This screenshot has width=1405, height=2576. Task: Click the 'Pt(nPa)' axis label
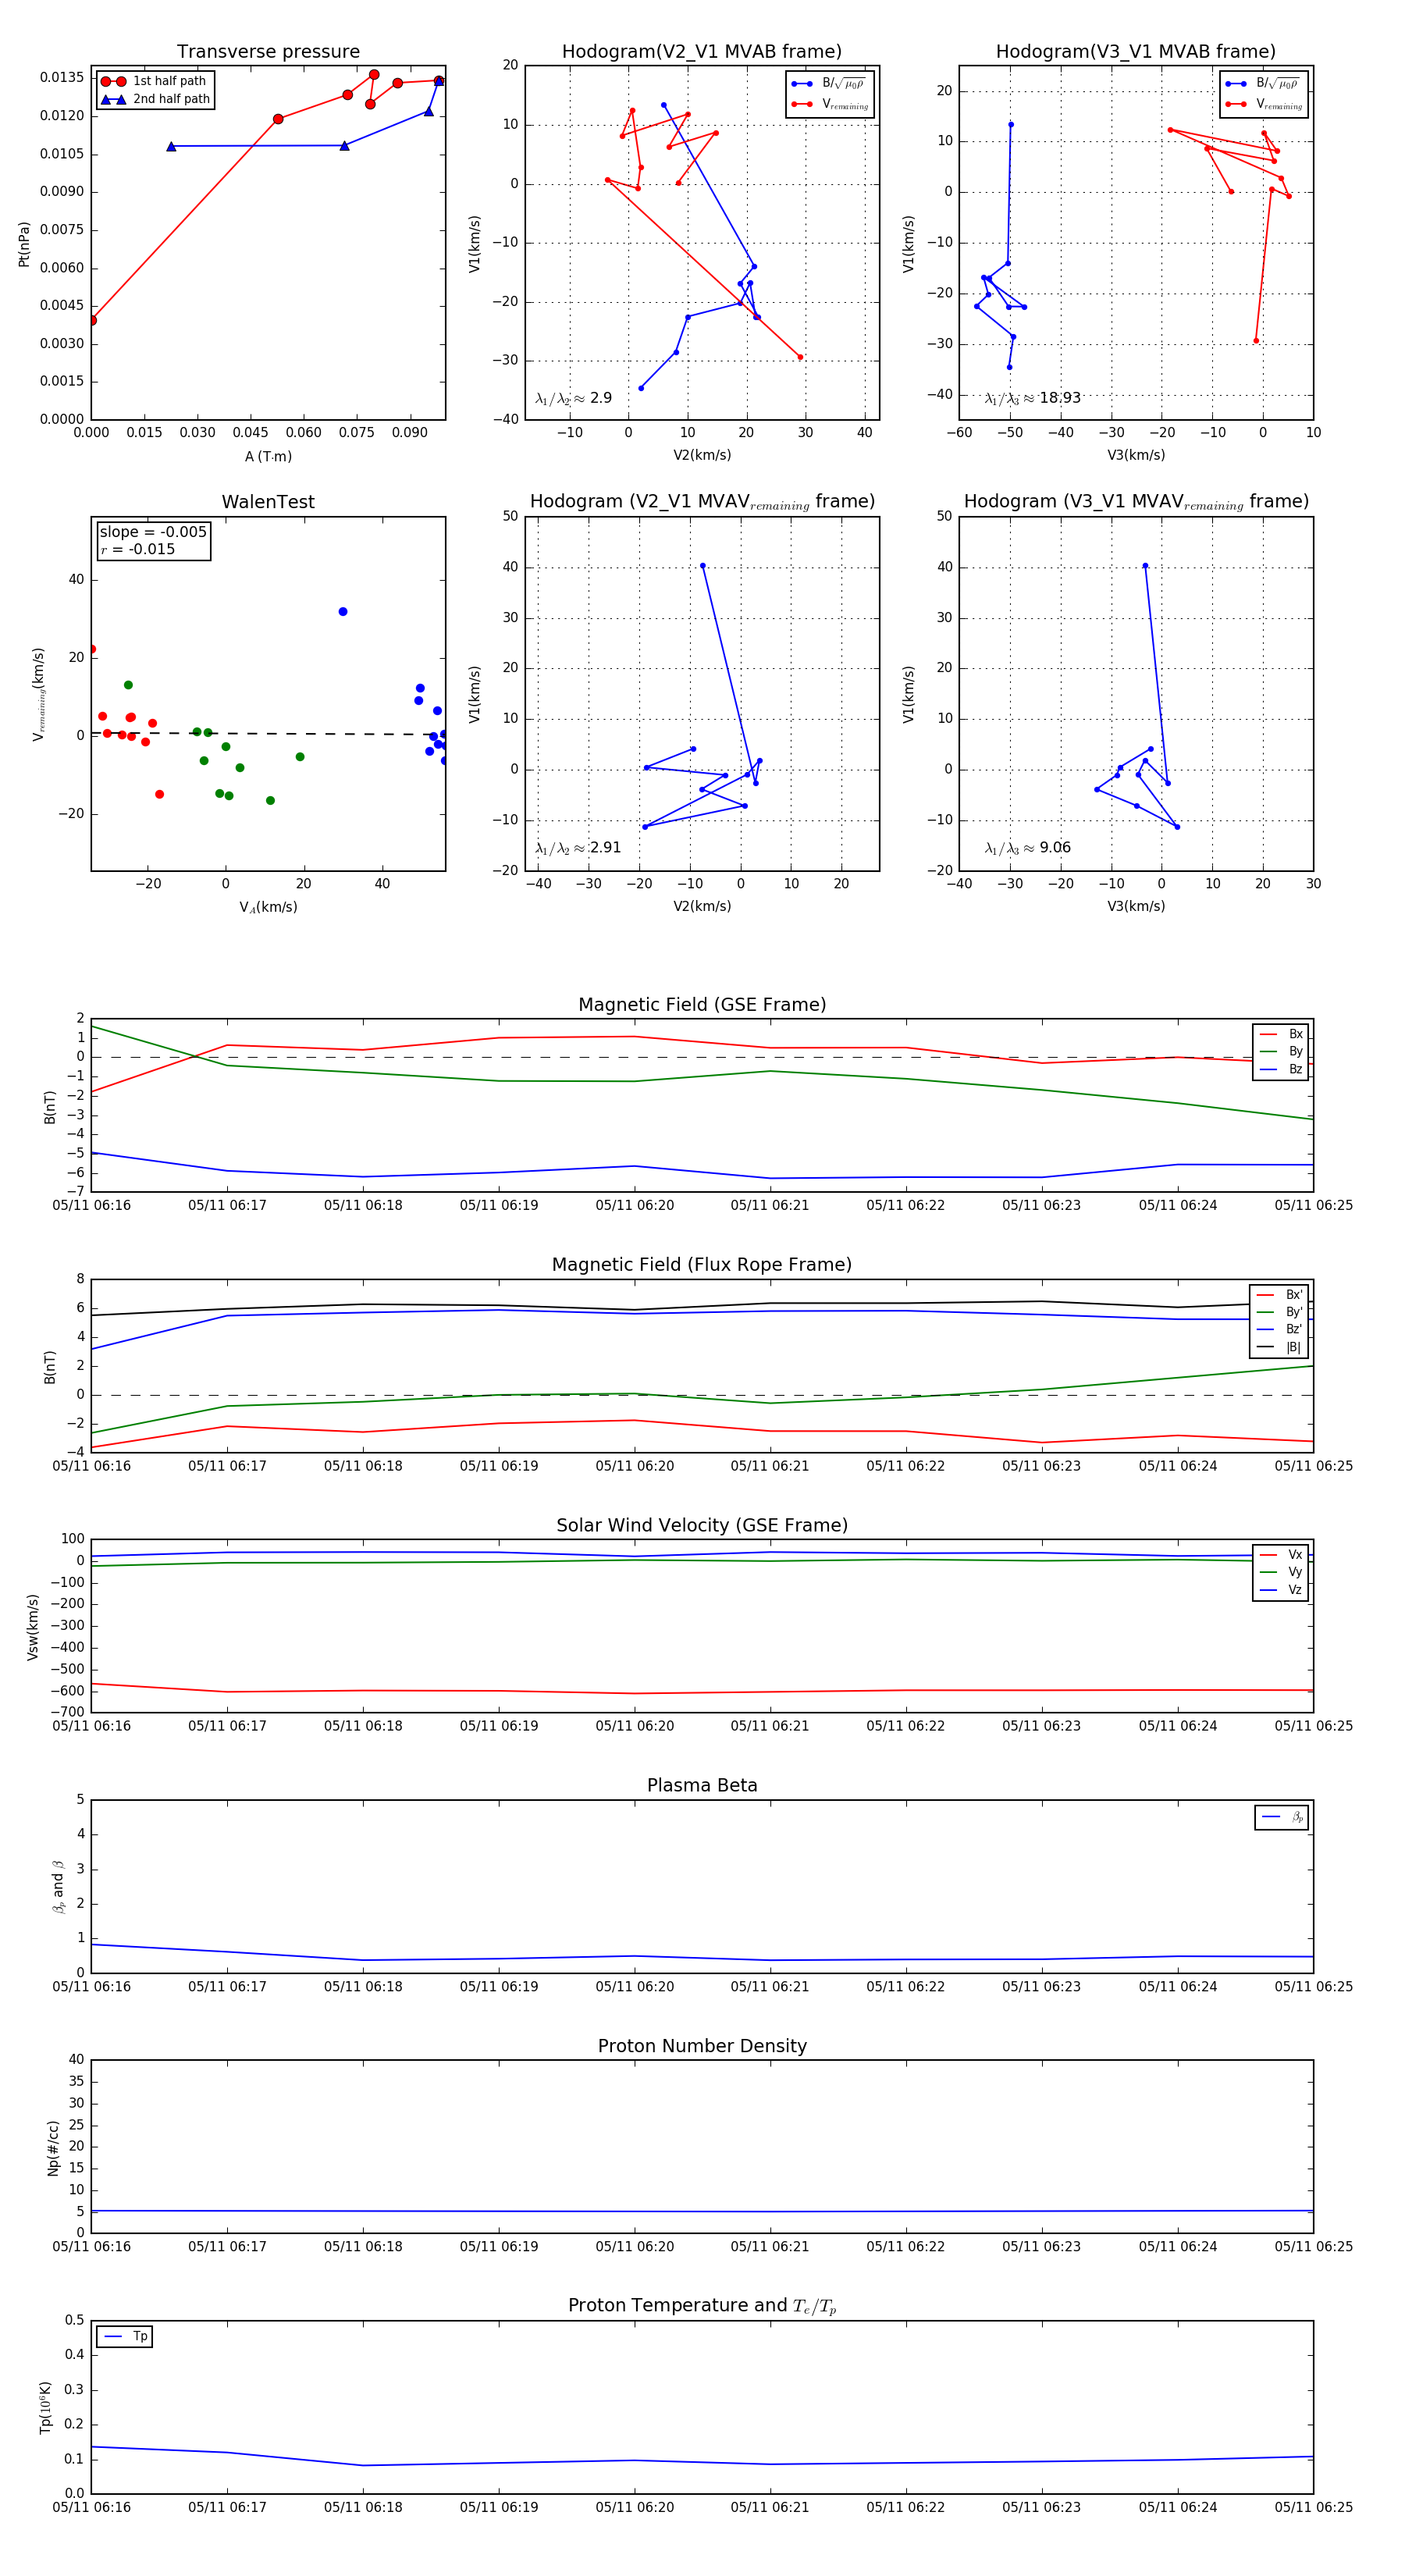[24, 243]
